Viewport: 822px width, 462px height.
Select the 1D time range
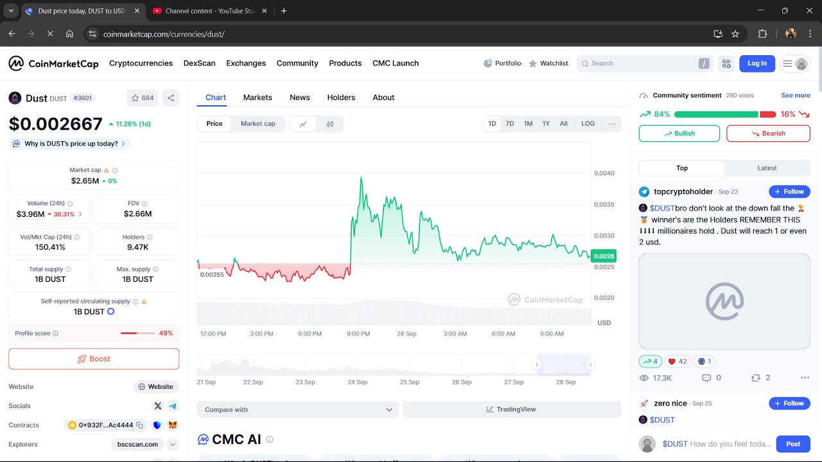pyautogui.click(x=492, y=124)
